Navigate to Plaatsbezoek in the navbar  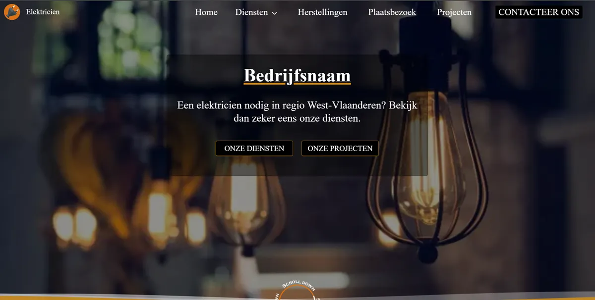coord(392,12)
